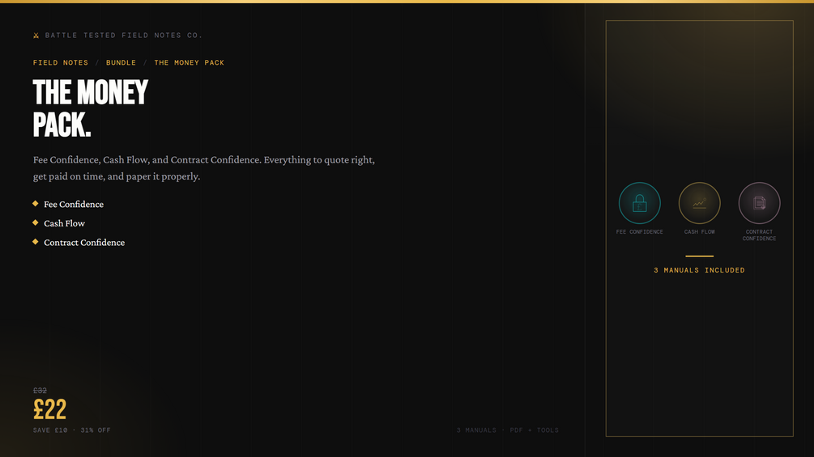
Task: Click the struck-through £32 original price
Action: point(40,391)
